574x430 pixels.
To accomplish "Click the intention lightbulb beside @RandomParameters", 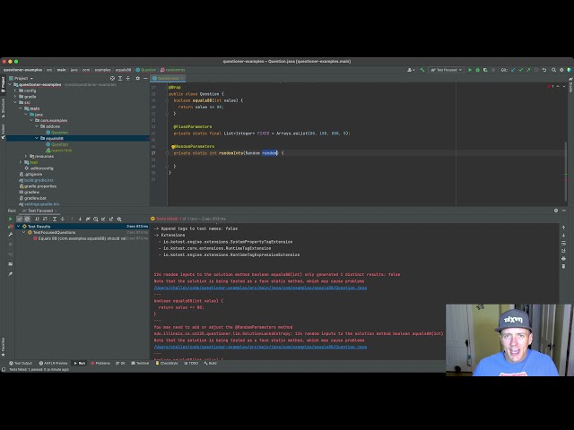I will coord(173,147).
